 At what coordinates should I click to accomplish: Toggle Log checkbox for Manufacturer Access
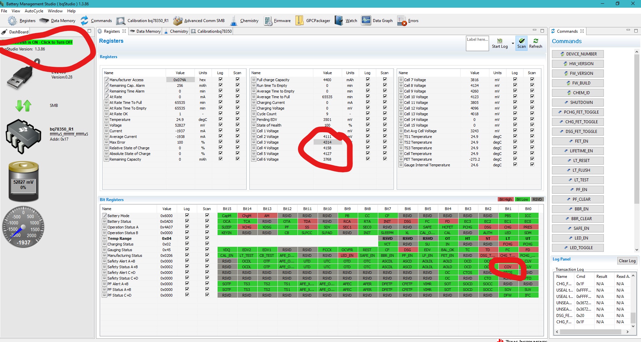(220, 79)
